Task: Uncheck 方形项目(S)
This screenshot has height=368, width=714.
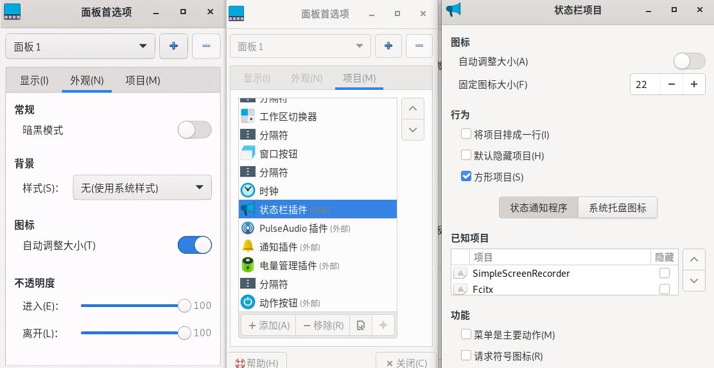Action: pos(466,176)
